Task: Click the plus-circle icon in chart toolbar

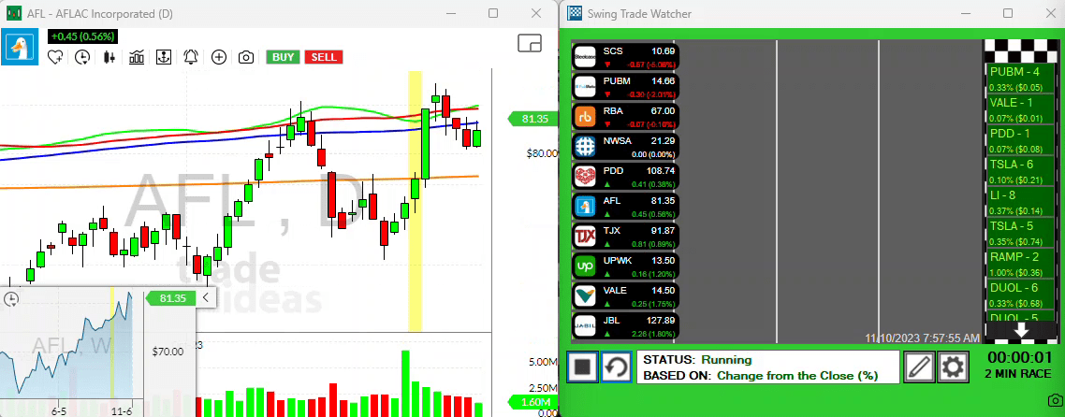Action: pos(219,58)
